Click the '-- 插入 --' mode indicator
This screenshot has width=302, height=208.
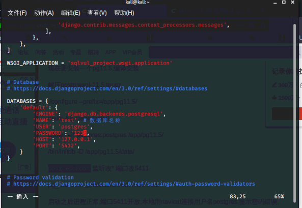click(23, 196)
